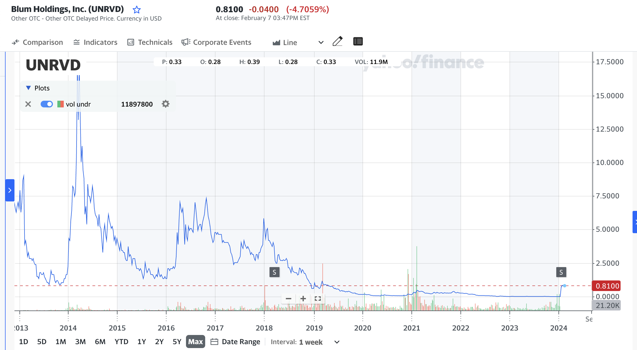Open vol undr settings gear

click(166, 104)
